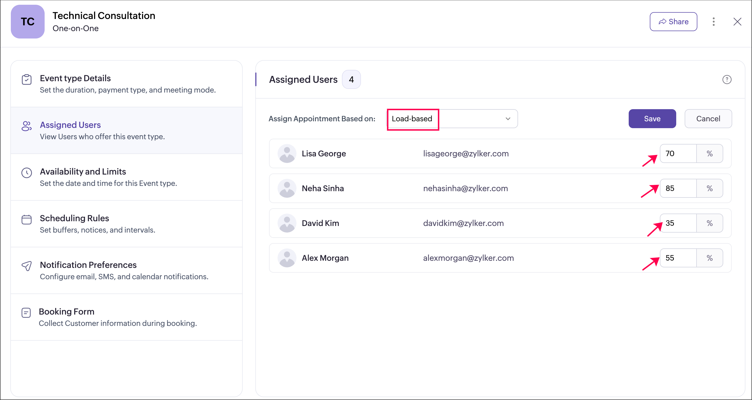Click the Save button

652,119
